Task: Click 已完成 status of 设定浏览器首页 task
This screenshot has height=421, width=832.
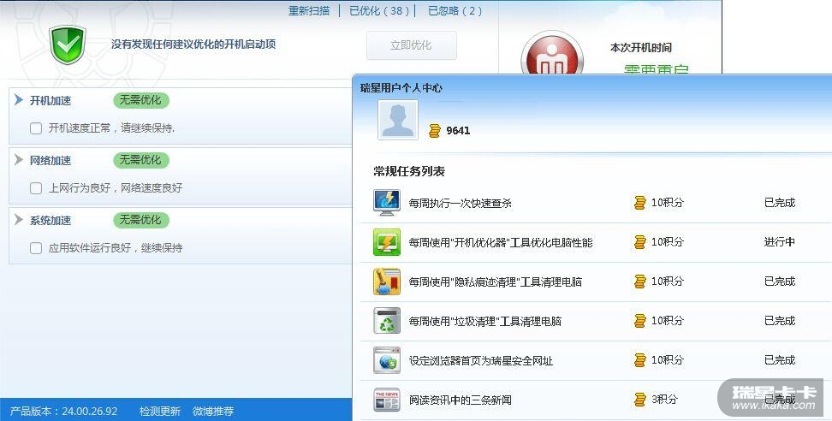Action: point(780,360)
